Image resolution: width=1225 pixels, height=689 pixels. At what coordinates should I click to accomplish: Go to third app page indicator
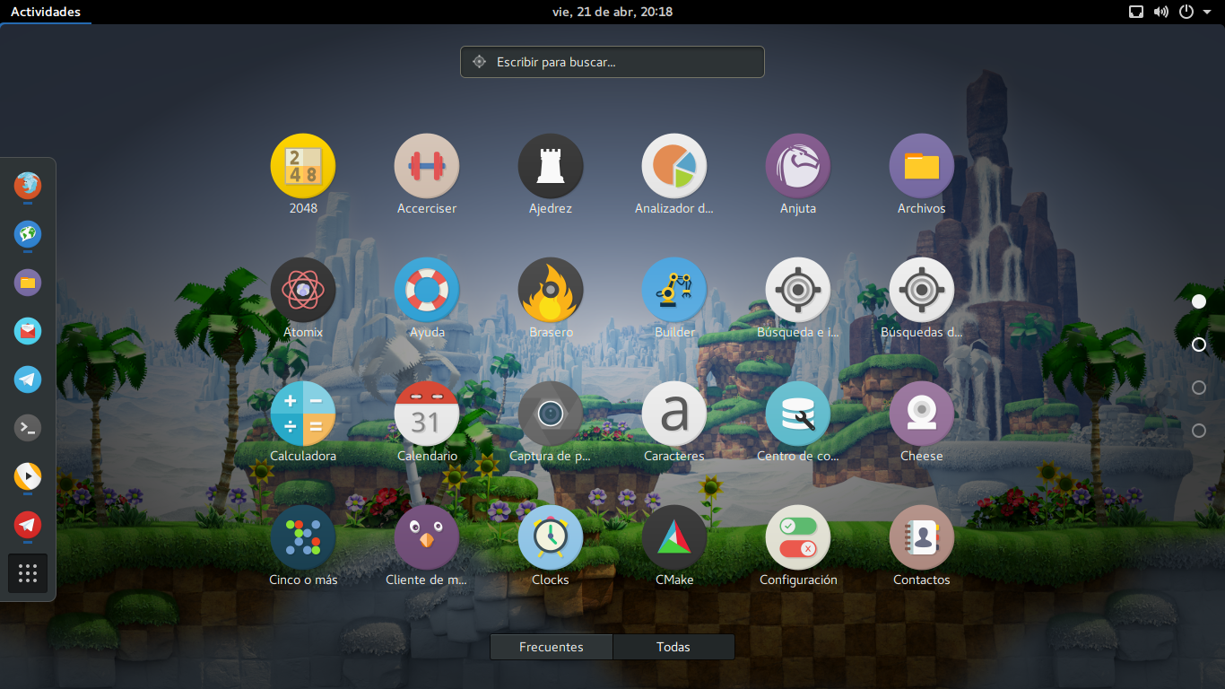[x=1199, y=388]
